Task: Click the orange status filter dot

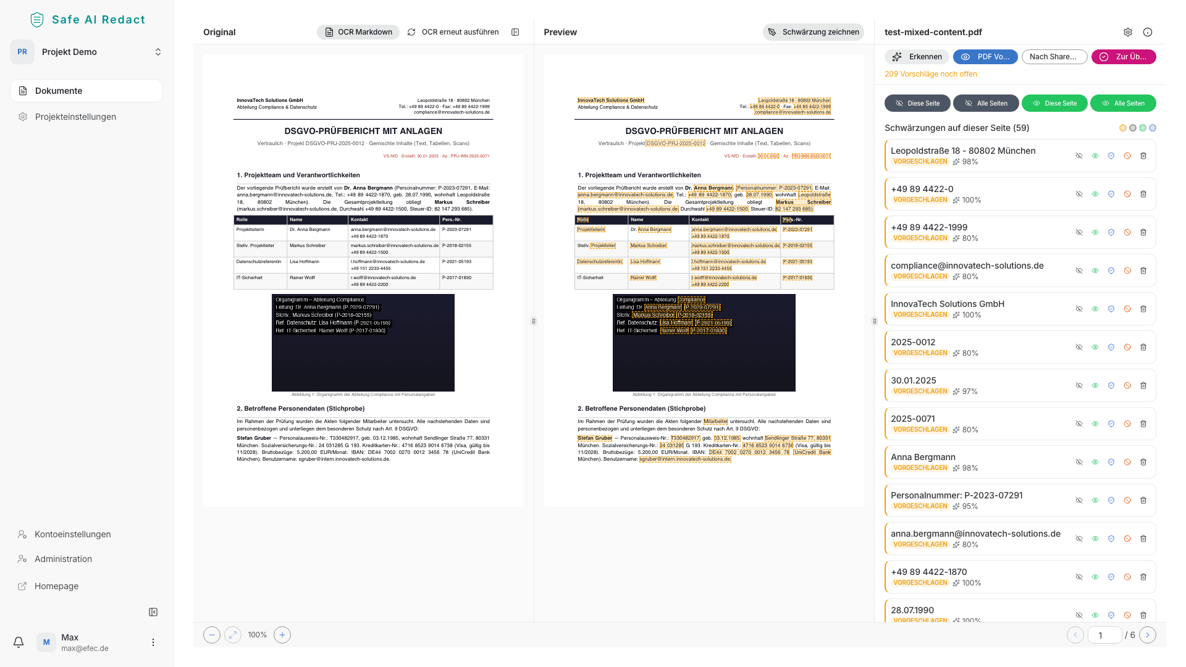Action: point(1123,128)
